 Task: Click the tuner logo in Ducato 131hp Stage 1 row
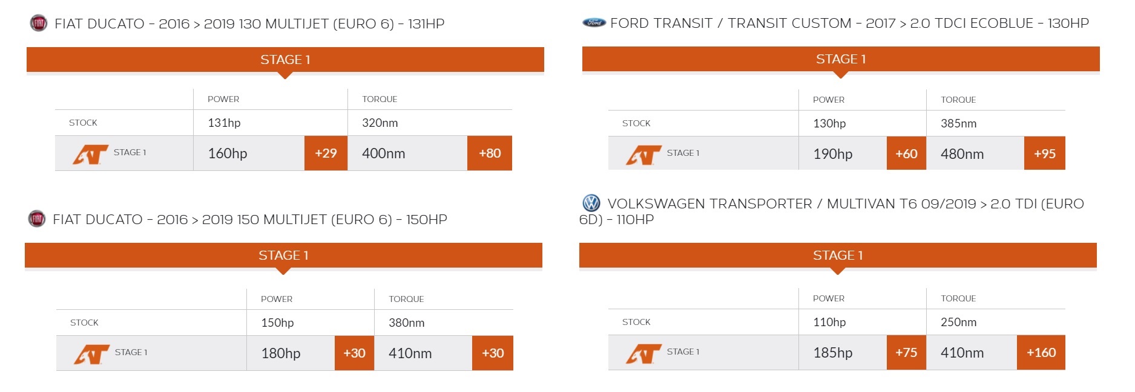click(91, 154)
